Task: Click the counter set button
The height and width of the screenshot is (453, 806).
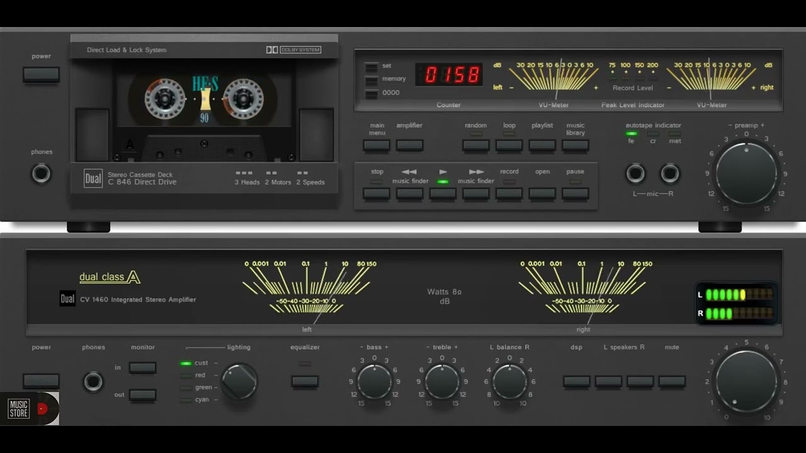Action: pyautogui.click(x=372, y=67)
